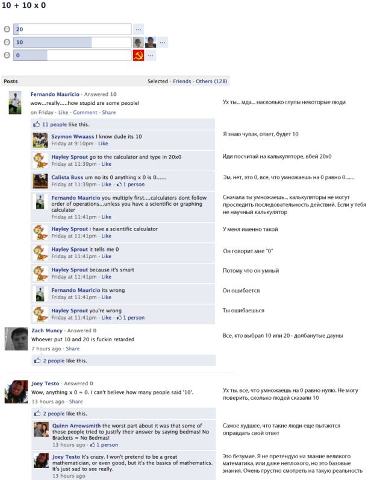Switch to the Friends posts filter
Image resolution: width=374 pixels, height=480 pixels.
(x=182, y=81)
